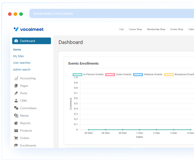Toggle Zoom Events legend series
Image resolution: width=194 pixels, height=160 pixels.
(x=118, y=75)
